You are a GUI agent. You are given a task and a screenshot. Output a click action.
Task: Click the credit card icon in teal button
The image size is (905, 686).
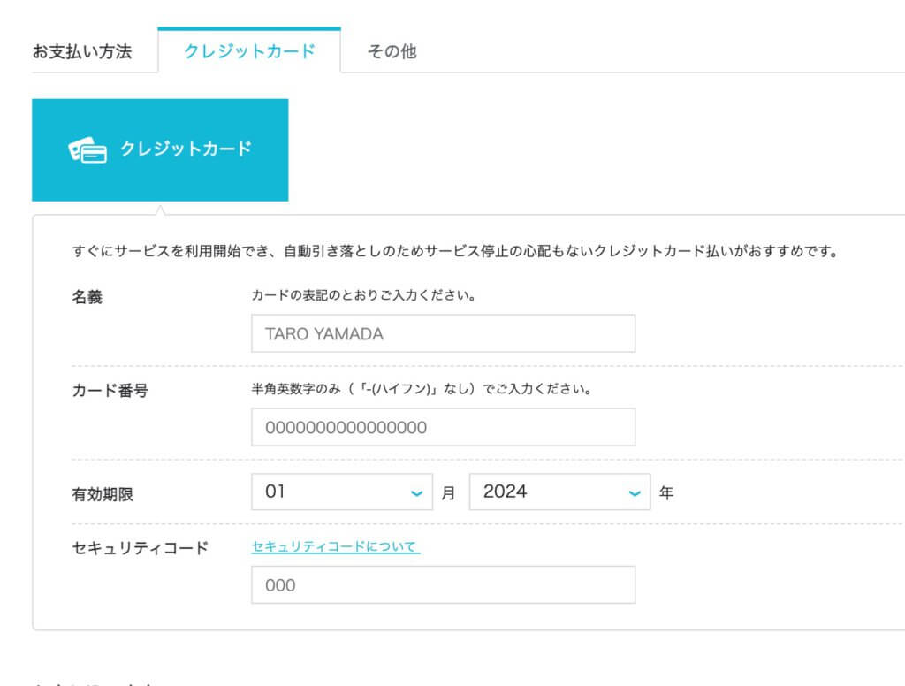[x=87, y=150]
